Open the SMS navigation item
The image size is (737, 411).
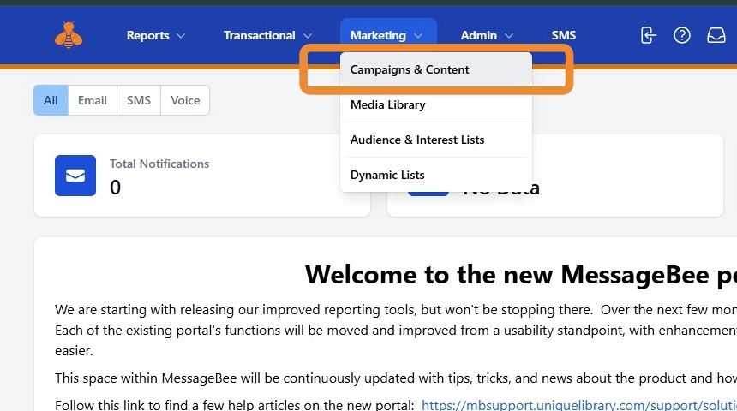point(564,35)
